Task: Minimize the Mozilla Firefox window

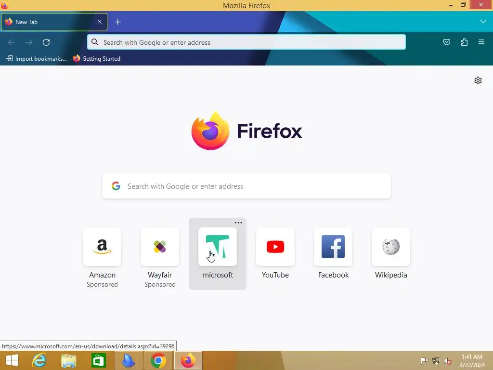Action: pos(450,5)
